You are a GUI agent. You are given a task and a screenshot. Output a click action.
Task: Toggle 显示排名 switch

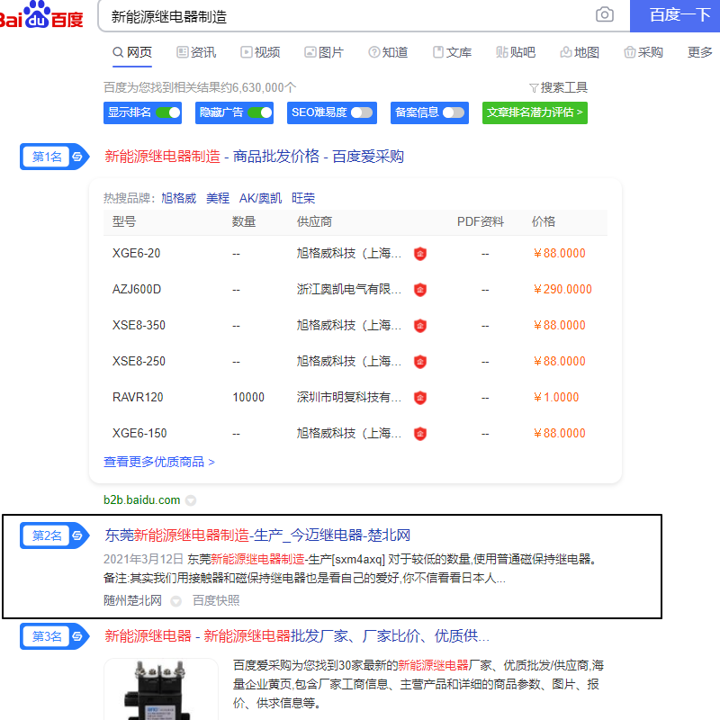click(x=168, y=112)
